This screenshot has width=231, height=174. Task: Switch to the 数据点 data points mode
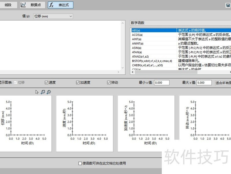pos(33,5)
